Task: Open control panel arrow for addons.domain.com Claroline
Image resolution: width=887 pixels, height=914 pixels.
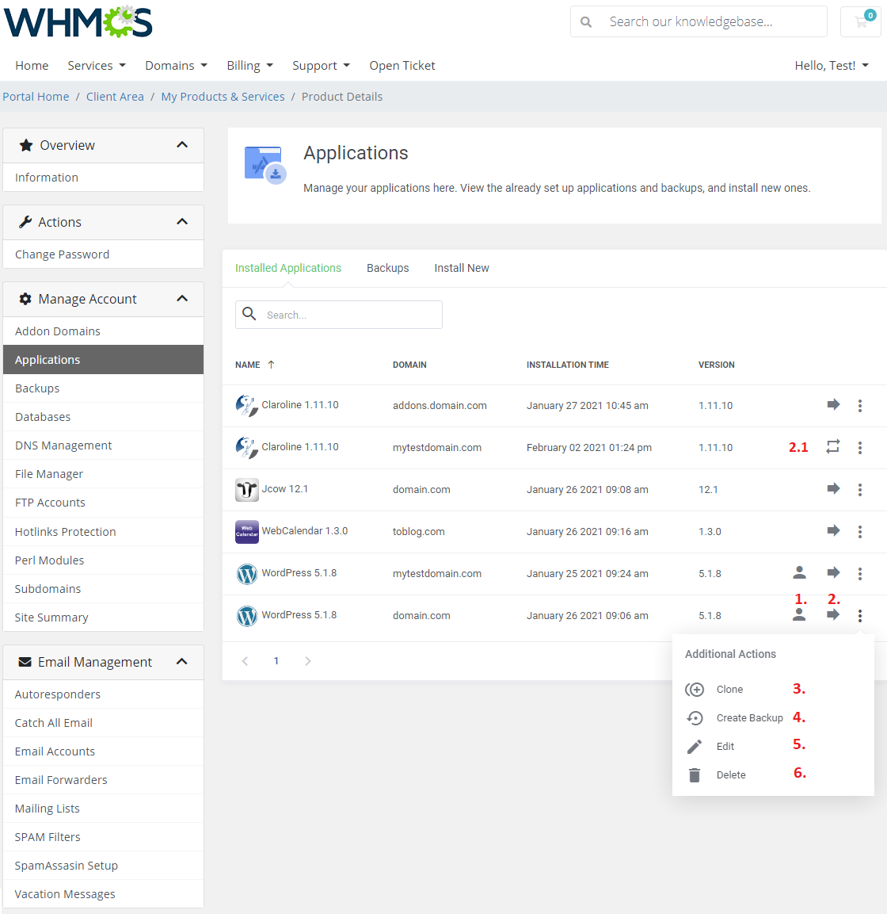Action: pyautogui.click(x=833, y=404)
